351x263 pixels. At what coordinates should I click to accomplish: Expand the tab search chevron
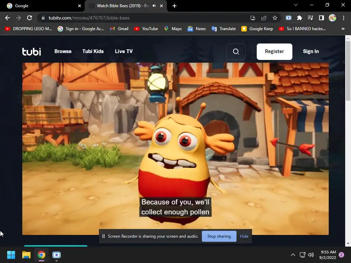pos(296,5)
